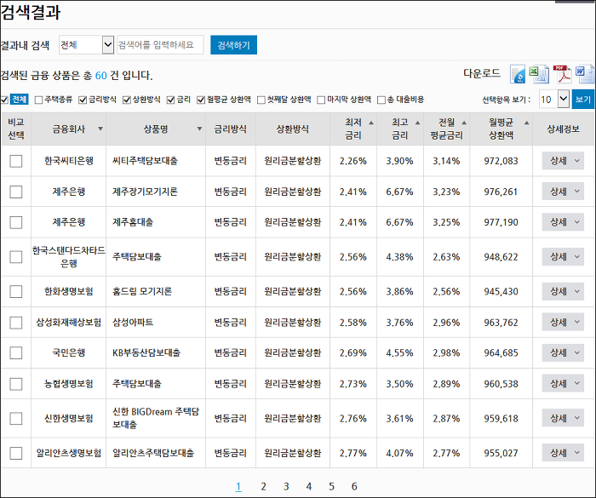Sort 상품명 column with its arrow
Viewport: 596px width, 498px height.
click(x=199, y=129)
